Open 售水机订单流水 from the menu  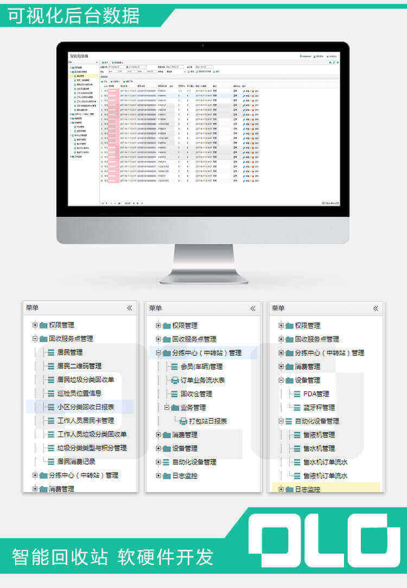coord(326,462)
